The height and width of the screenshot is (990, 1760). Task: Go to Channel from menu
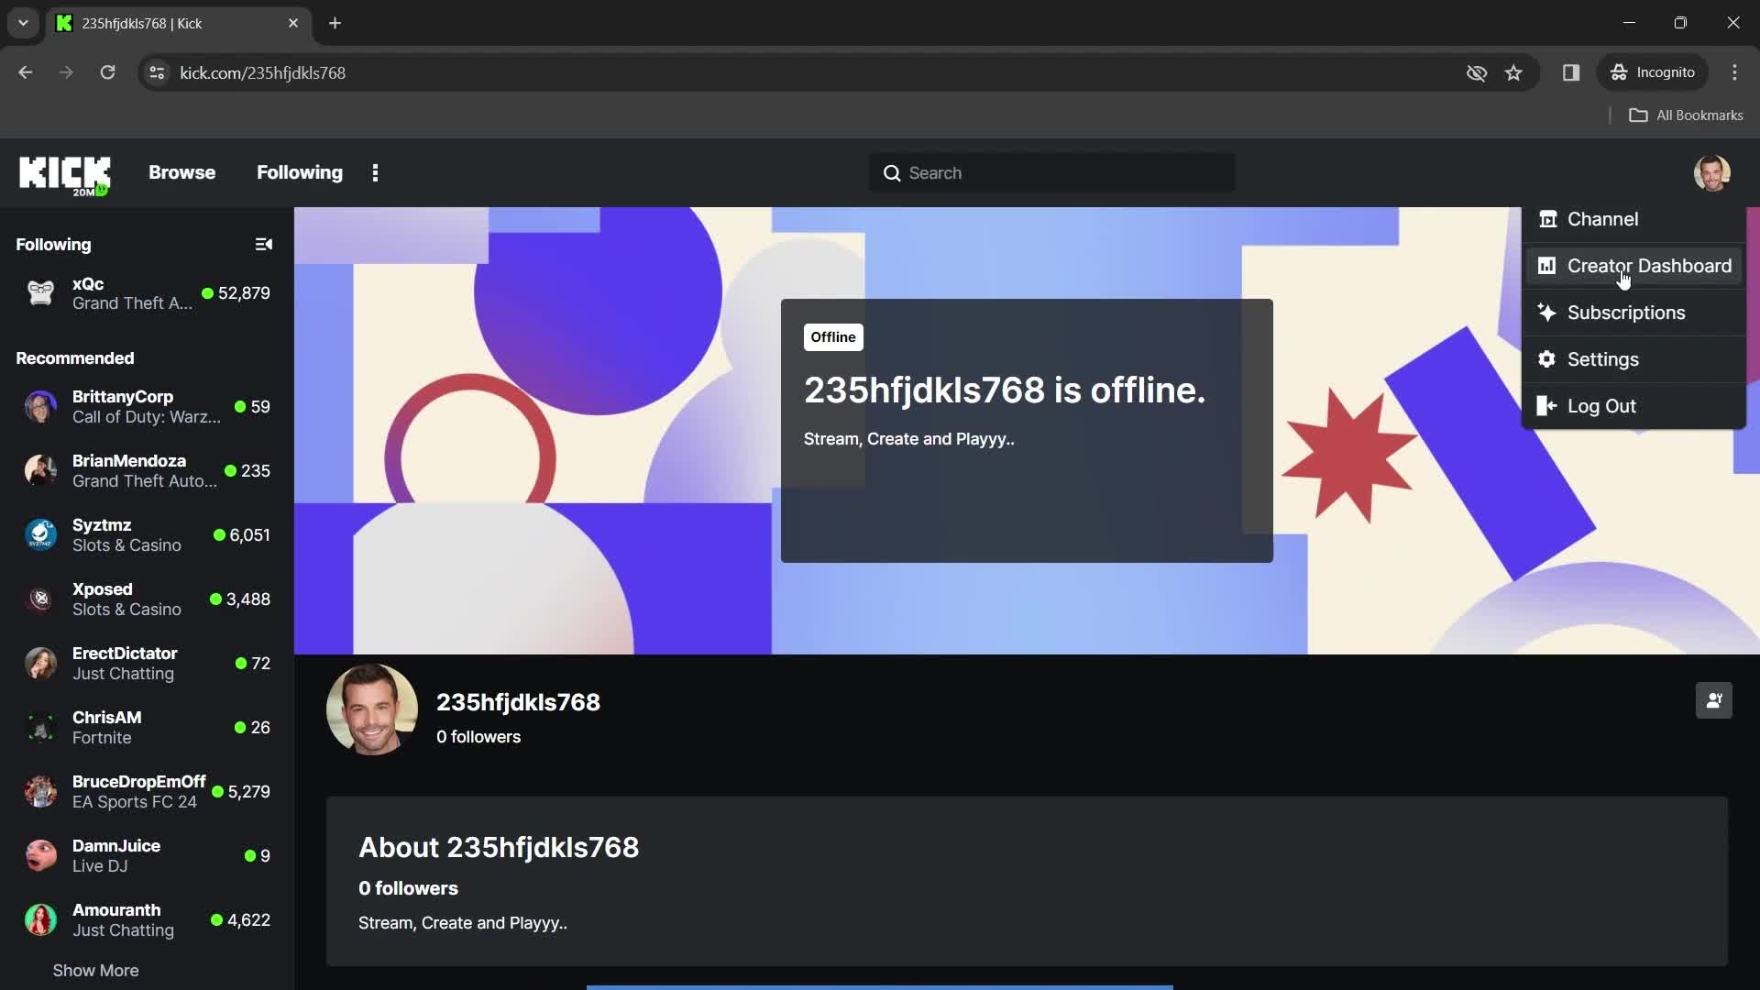[x=1633, y=219]
